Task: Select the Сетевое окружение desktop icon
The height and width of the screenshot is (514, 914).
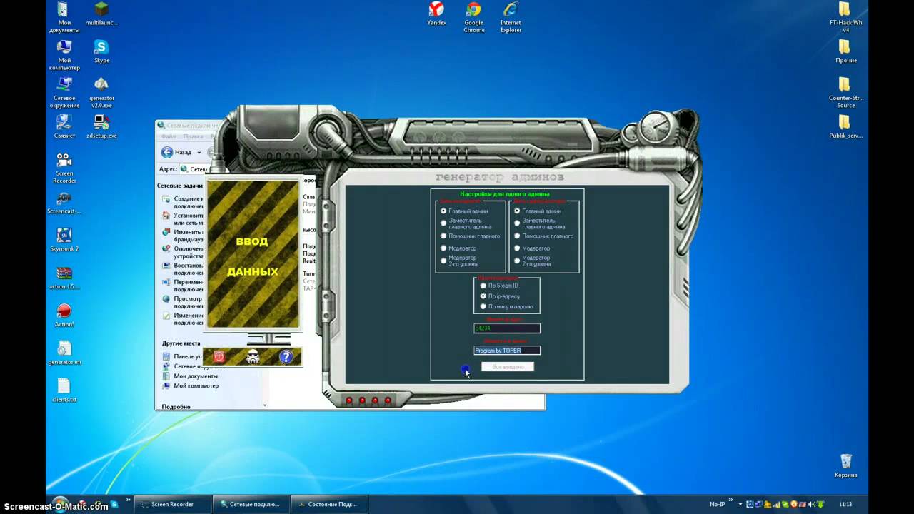Action: click(64, 93)
